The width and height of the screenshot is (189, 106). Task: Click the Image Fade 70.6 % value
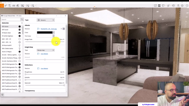62,39
